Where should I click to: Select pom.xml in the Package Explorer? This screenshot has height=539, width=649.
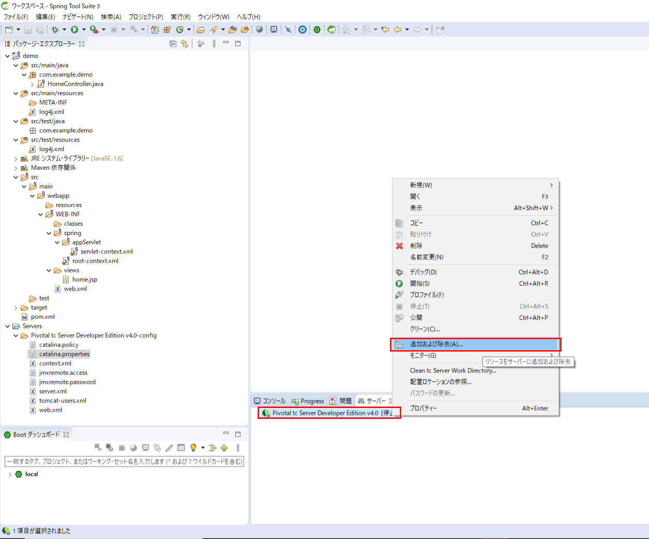click(x=42, y=317)
